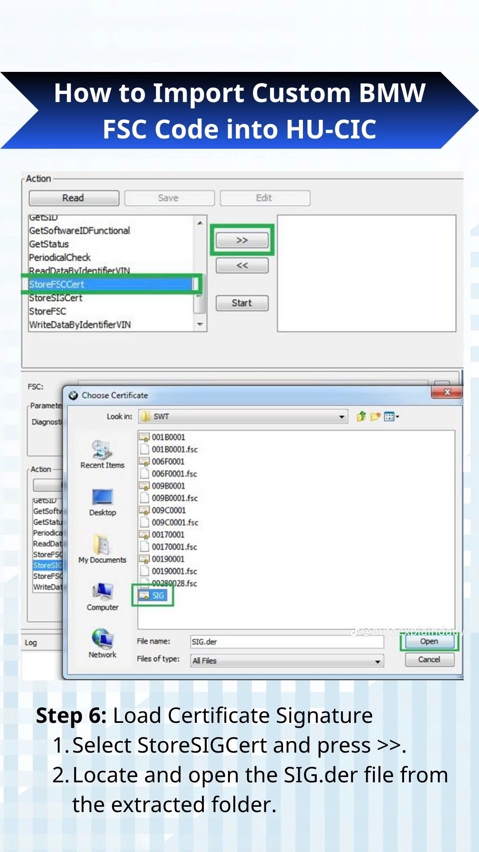The width and height of the screenshot is (479, 852).
Task: Select file 009C0001.fsc
Action: [169, 523]
